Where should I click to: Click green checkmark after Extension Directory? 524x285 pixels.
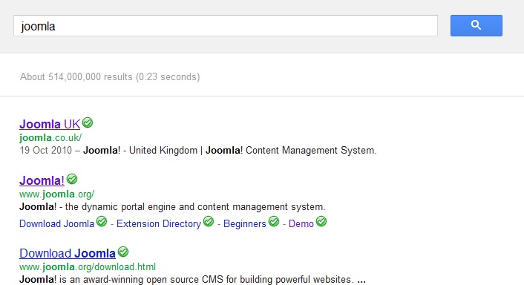(x=209, y=221)
